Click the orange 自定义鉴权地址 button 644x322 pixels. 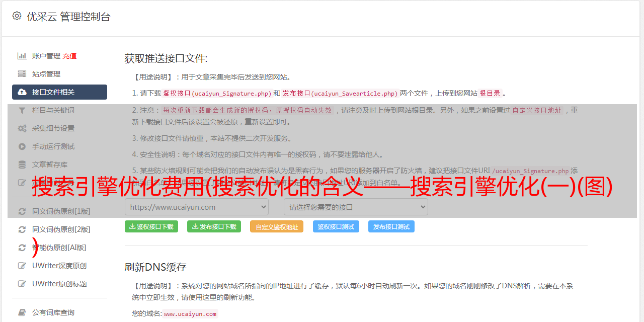click(x=277, y=227)
